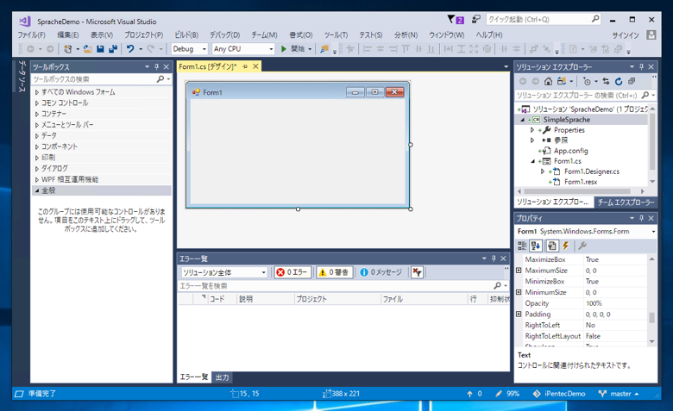
Task: Click the feedback icon beside Quick Launch
Action: [x=475, y=19]
